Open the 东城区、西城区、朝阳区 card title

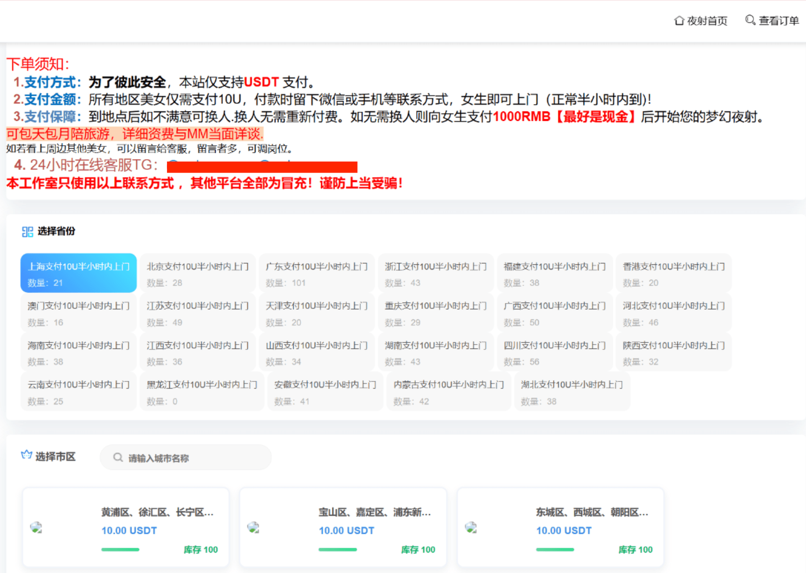coord(592,512)
